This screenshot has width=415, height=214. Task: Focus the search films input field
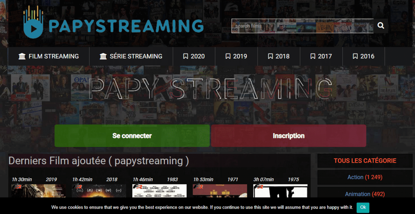click(x=302, y=26)
